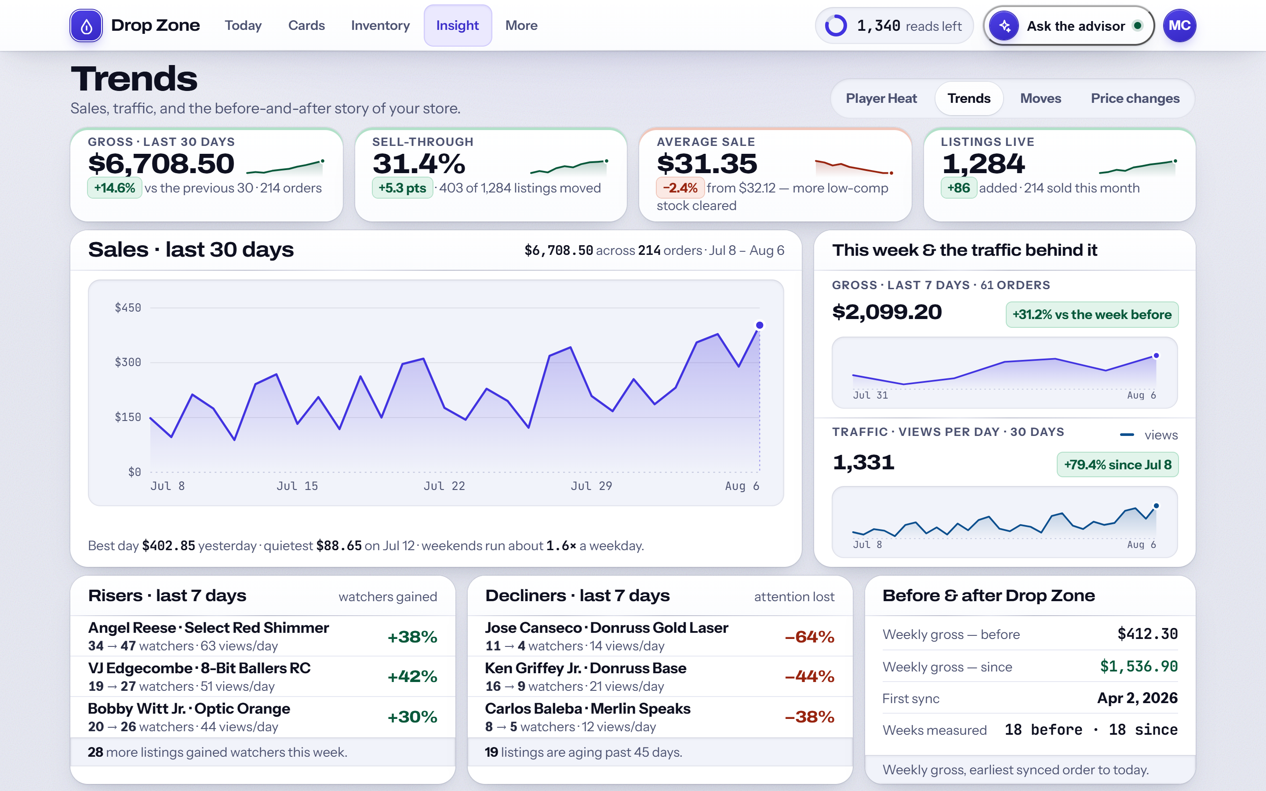Go to the Inventory section
Screen dimensions: 1266x791
coord(380,25)
